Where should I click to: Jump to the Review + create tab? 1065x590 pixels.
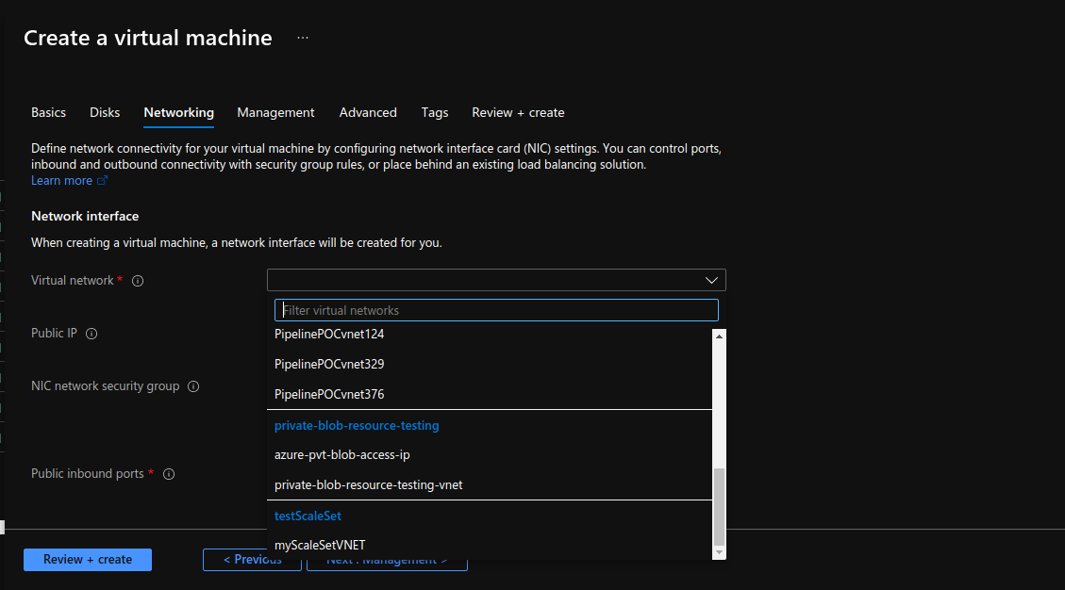coord(518,113)
